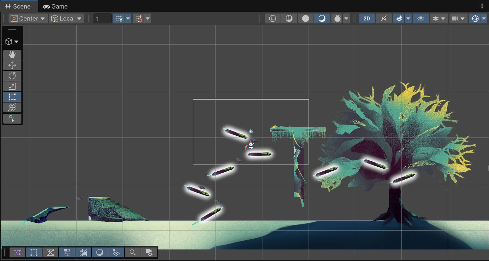Screen dimensions: 489x261
Task: Toggle gizmos display in Scene view
Action: [x=475, y=18]
